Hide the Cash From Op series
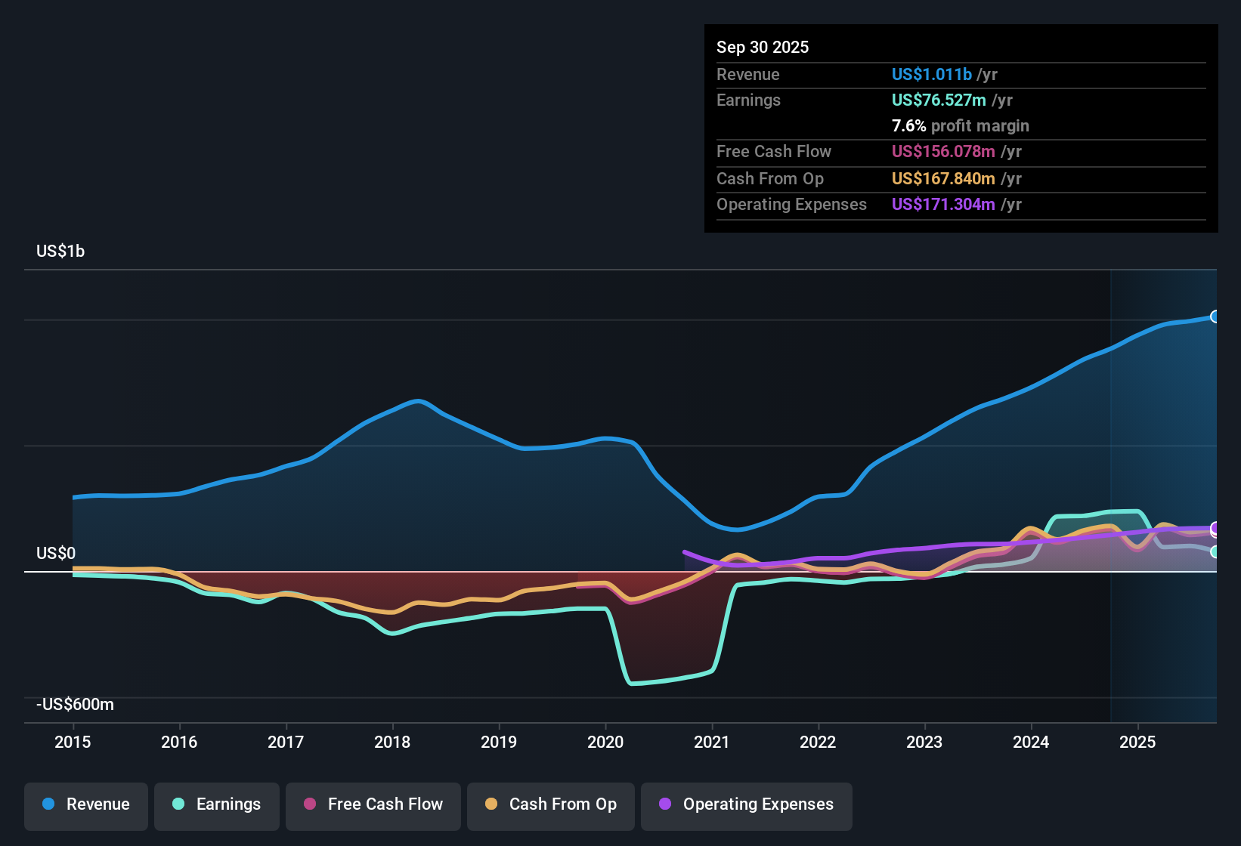 click(550, 804)
